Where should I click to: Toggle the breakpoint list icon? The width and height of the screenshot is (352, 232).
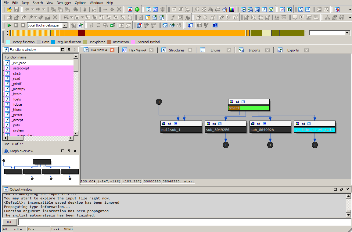point(140,25)
